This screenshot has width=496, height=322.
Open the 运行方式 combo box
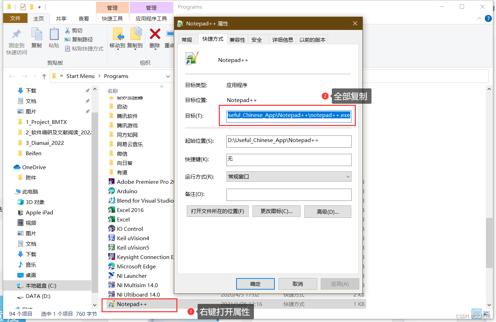289,176
